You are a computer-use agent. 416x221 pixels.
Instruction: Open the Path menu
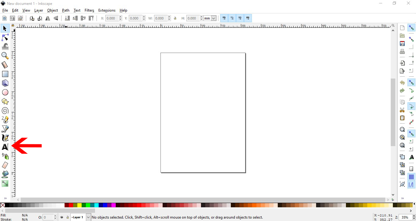tap(66, 10)
